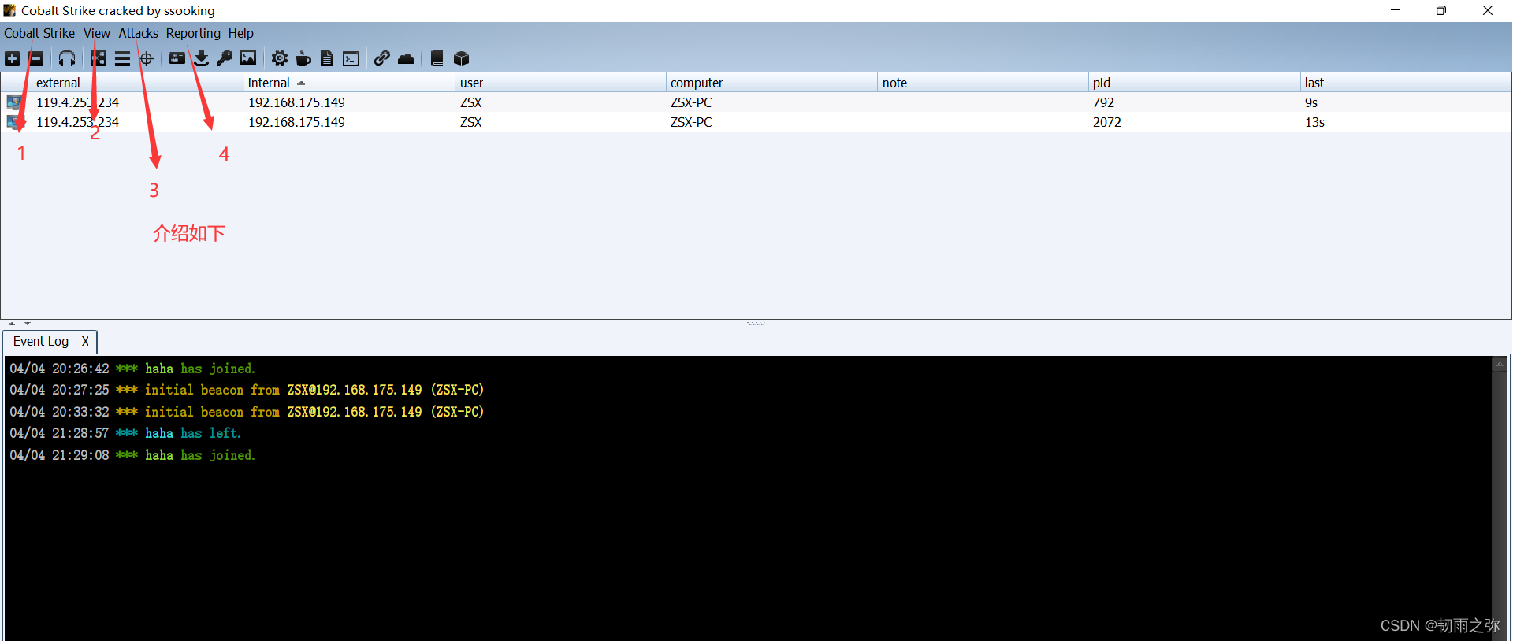Minimize the Cobalt Strike window
Screen dimensions: 1513x641
click(x=1396, y=10)
